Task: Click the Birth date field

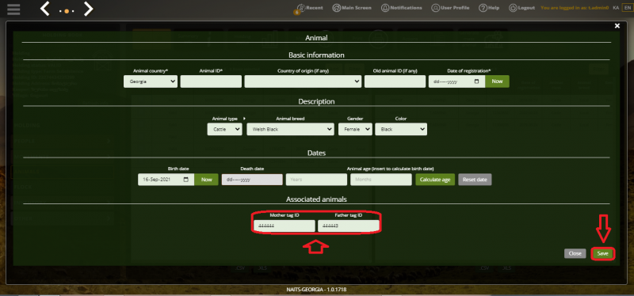Action: tap(166, 180)
